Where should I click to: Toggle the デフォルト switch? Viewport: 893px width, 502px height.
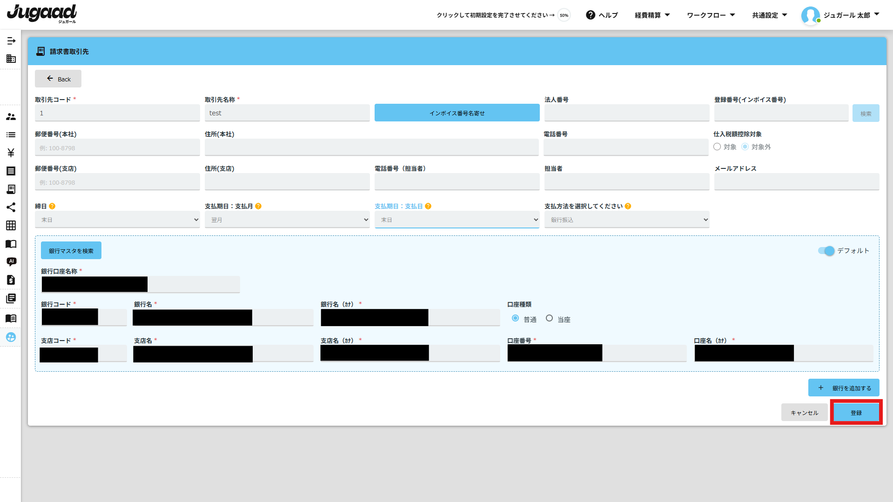(x=826, y=251)
